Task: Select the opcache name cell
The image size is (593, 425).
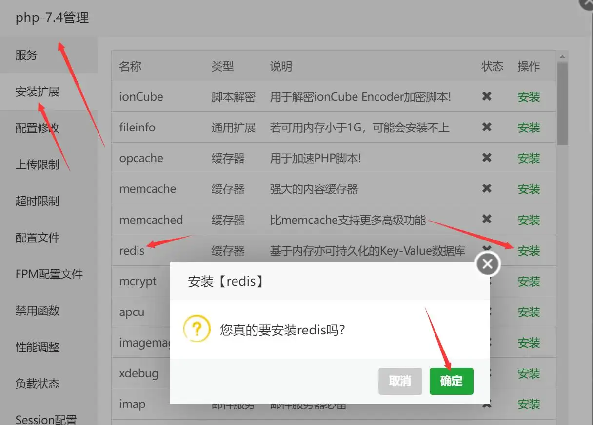Action: coord(141,158)
